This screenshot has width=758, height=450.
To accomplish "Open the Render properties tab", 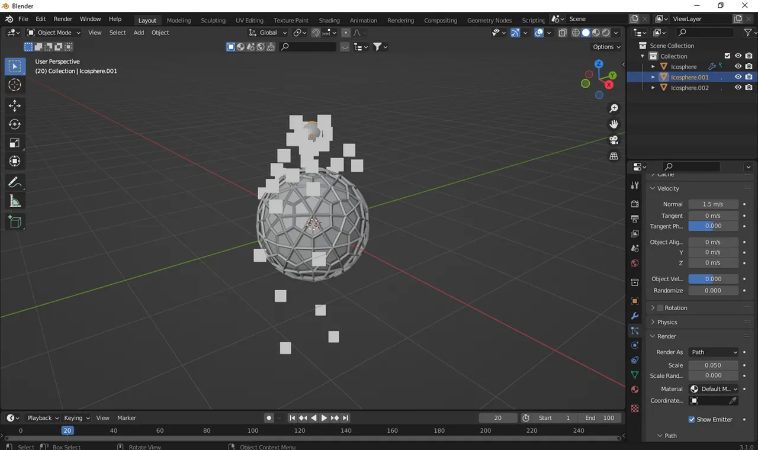I will [635, 204].
